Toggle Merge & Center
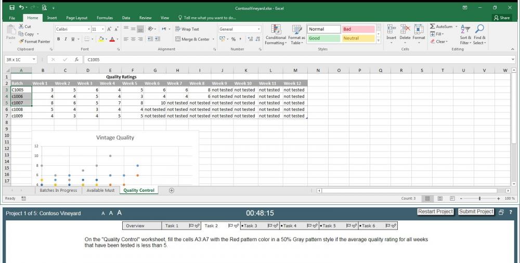The image size is (520, 263). click(x=192, y=39)
